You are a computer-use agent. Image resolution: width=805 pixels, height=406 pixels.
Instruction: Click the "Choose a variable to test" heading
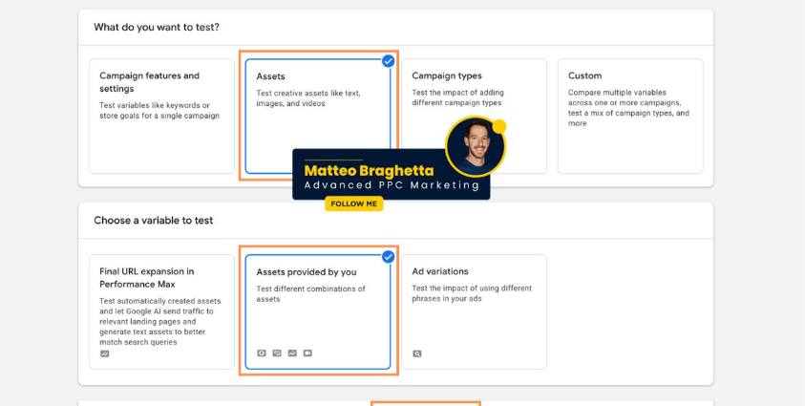click(153, 221)
